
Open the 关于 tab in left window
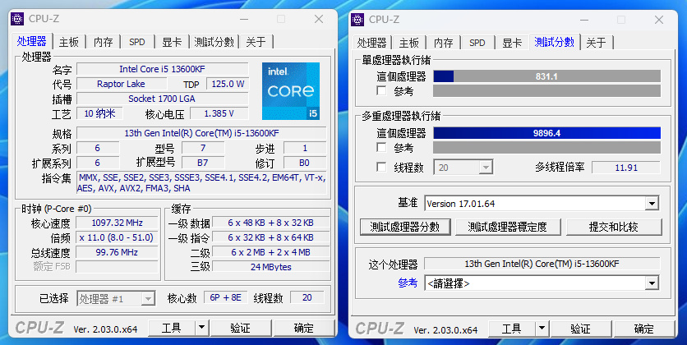[x=256, y=42]
